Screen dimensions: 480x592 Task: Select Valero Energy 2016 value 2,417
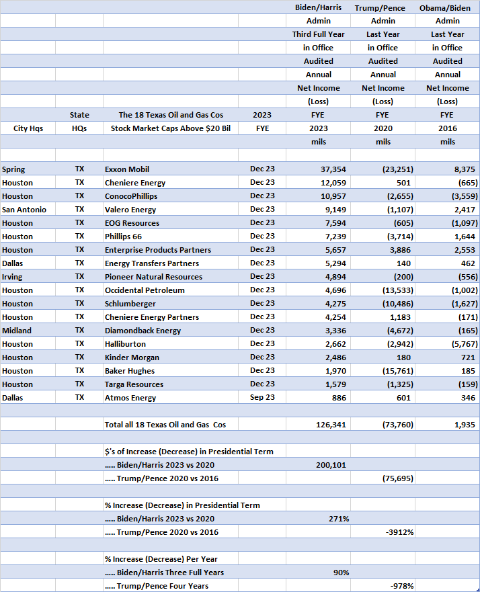tap(447, 209)
